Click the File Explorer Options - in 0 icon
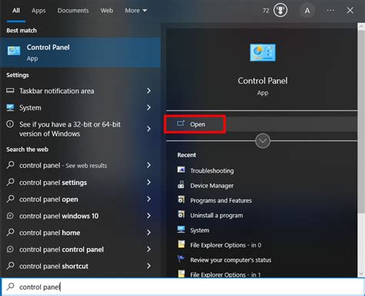This screenshot has height=296, width=365. click(x=182, y=244)
